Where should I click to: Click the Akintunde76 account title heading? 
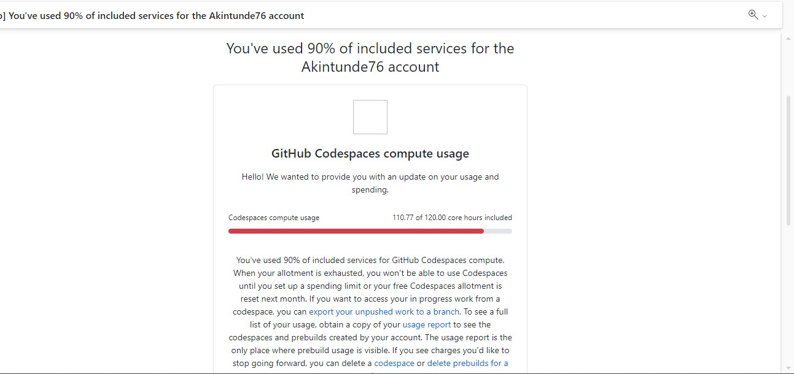point(370,57)
